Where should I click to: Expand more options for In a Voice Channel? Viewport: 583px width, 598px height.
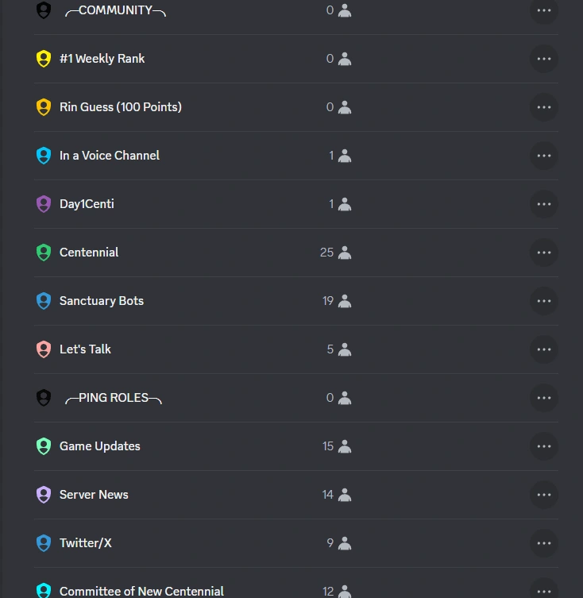544,156
